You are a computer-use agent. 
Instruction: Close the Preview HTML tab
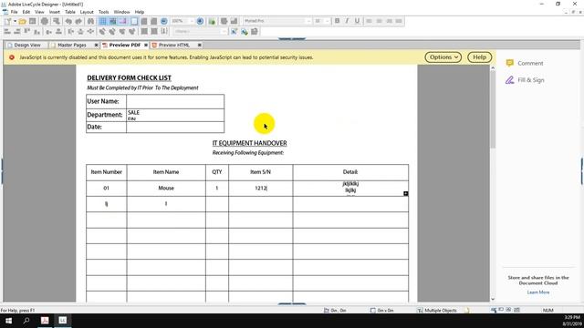point(199,45)
